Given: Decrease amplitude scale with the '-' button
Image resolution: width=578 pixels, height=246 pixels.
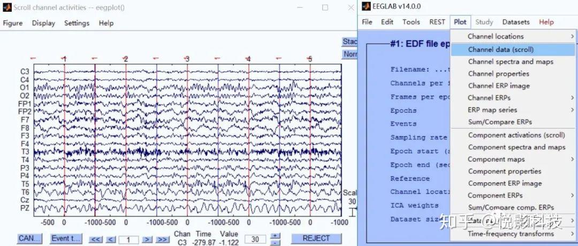Looking at the screenshot, I should pyautogui.click(x=275, y=243).
